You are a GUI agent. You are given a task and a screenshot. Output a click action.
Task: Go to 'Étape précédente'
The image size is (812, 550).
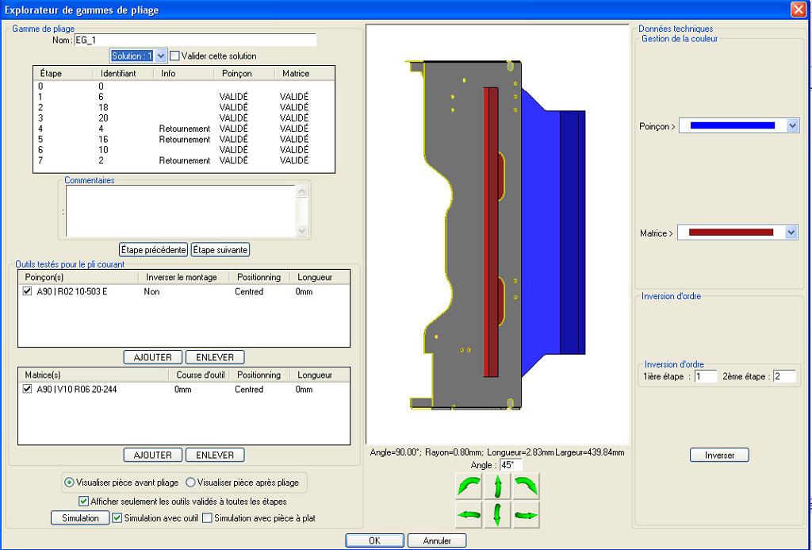pos(153,250)
